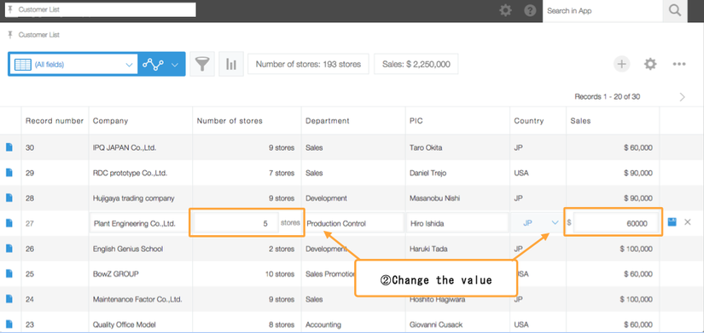The image size is (704, 333).
Task: Open the record details icon for record 24
Action: click(9, 299)
